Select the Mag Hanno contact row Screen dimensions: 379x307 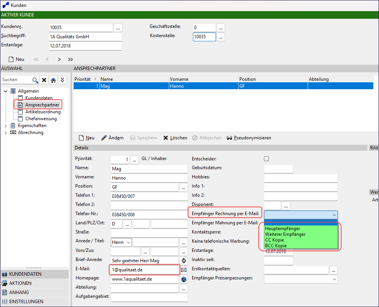[x=223, y=86]
